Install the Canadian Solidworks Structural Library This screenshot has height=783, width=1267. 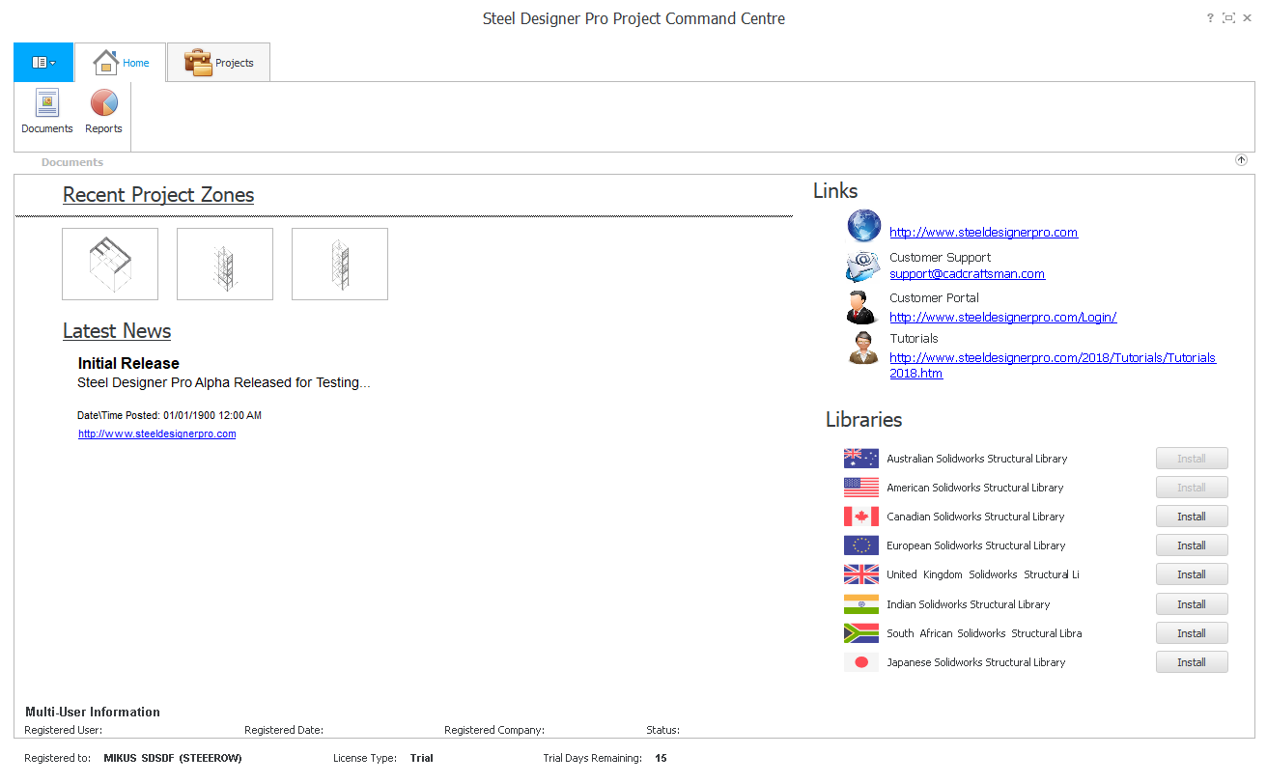point(1192,517)
